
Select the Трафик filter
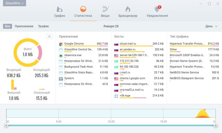click(43, 26)
